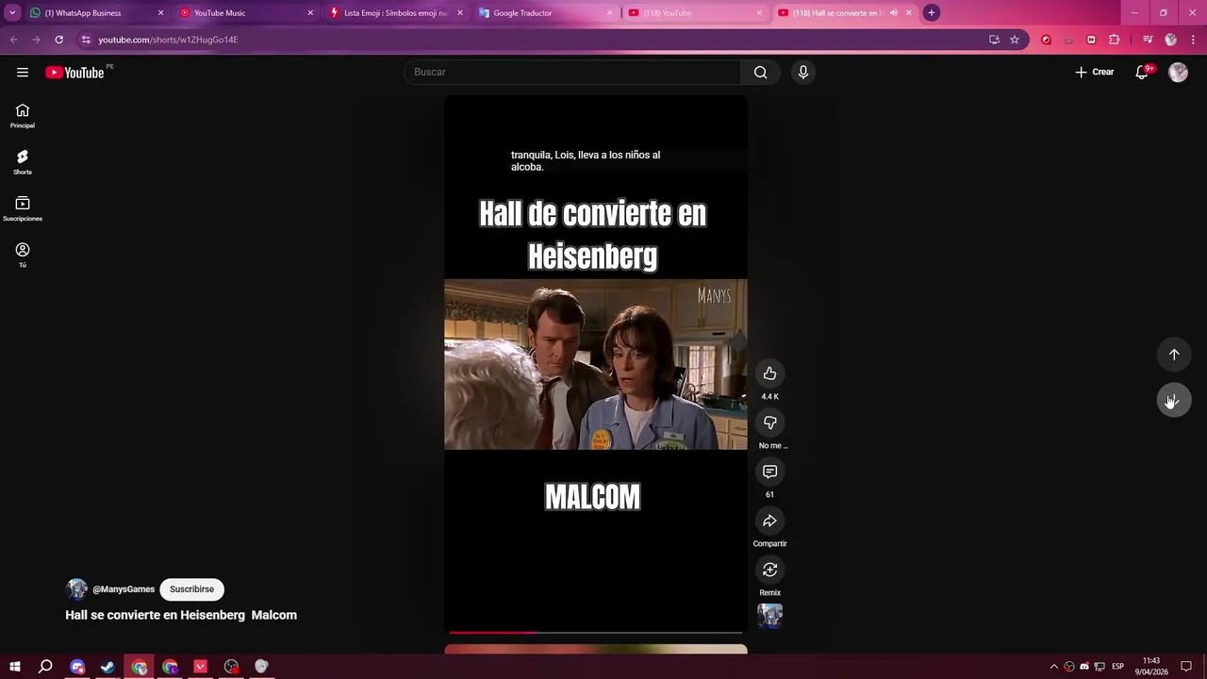The height and width of the screenshot is (679, 1207).
Task: Click the YouTube logo
Action: click(x=74, y=73)
